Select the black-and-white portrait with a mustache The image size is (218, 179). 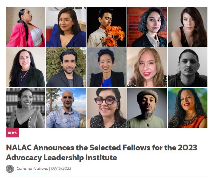(x=187, y=67)
